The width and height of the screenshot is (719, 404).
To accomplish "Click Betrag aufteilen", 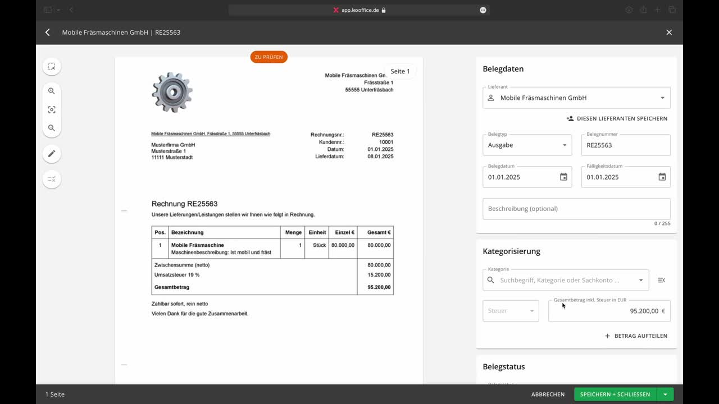I will click(636, 336).
